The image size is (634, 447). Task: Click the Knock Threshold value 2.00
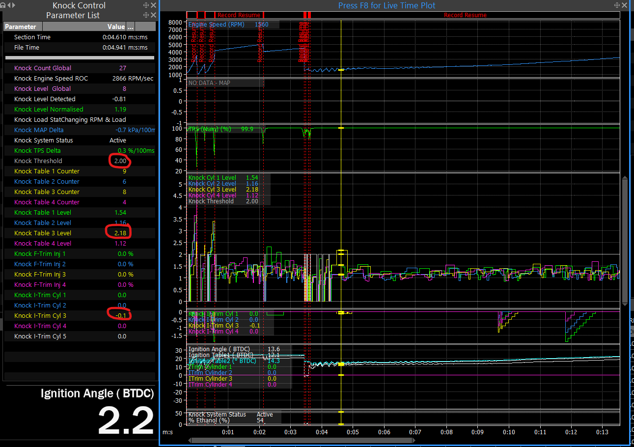point(120,161)
